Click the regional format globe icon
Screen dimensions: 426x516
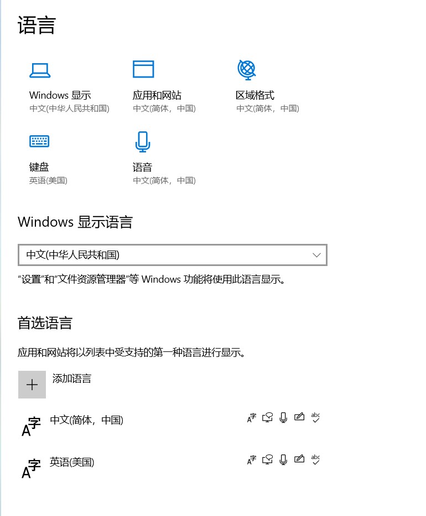click(x=247, y=70)
